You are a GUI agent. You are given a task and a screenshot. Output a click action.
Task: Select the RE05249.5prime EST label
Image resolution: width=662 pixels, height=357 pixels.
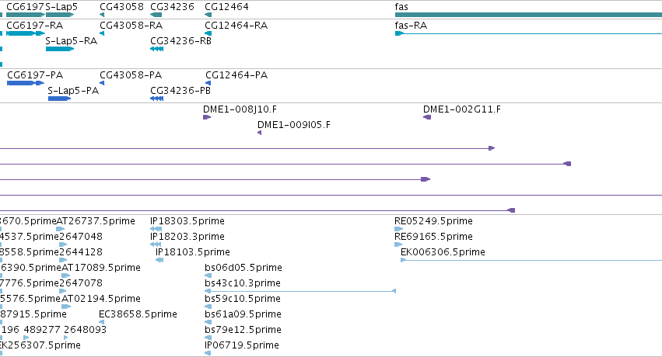[x=433, y=221]
